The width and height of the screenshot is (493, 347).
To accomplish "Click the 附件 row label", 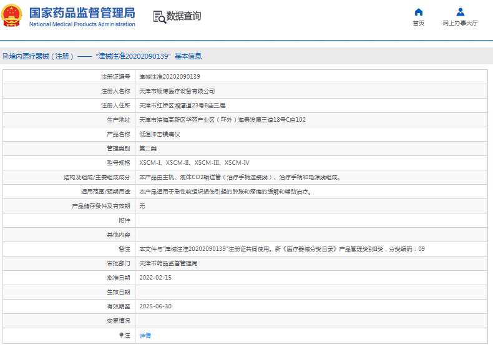I will click(x=124, y=220).
